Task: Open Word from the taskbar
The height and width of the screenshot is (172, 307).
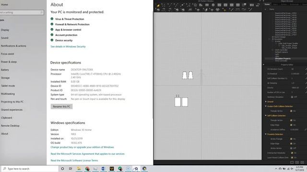Action: (x=104, y=169)
